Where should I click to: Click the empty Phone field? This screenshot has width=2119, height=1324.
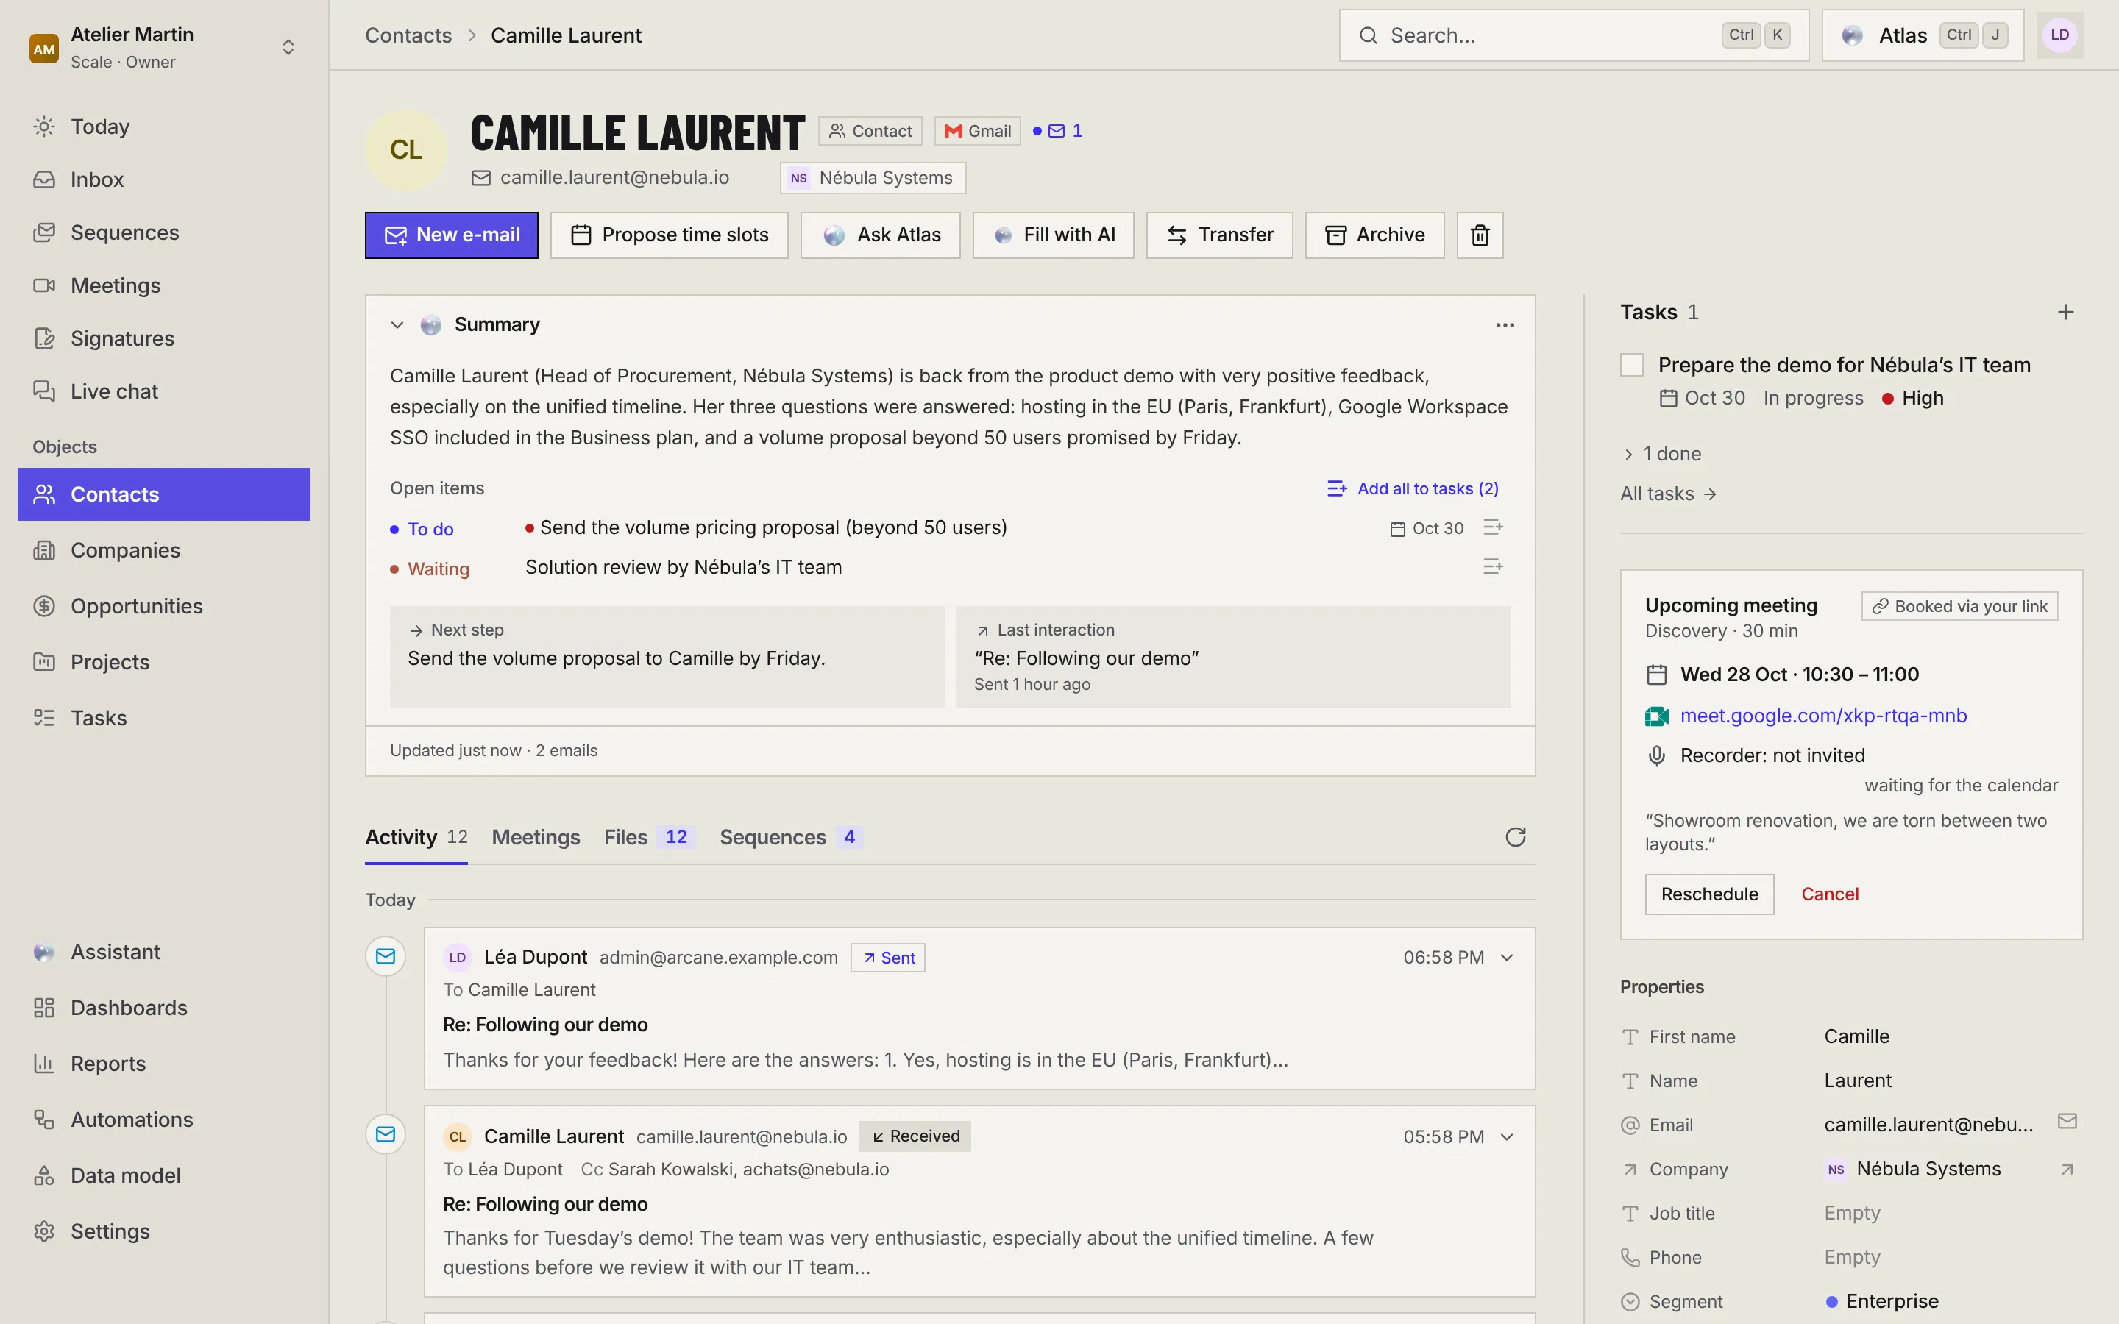[1852, 1256]
